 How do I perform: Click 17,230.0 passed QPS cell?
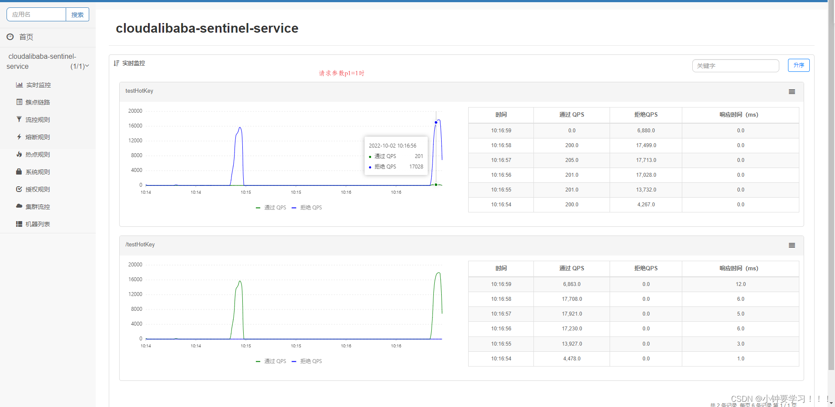[x=572, y=329]
